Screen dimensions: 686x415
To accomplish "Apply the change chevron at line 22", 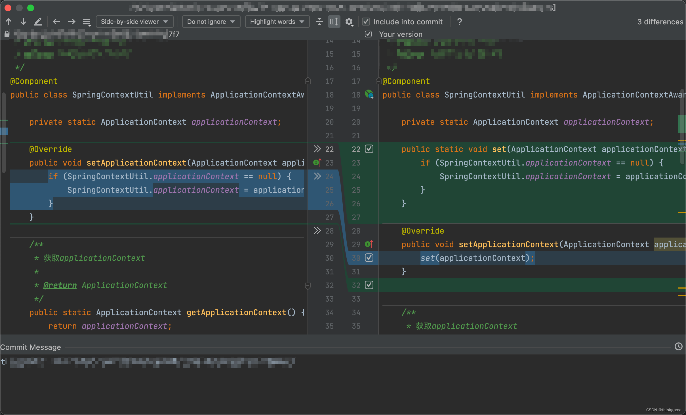I will coord(317,149).
